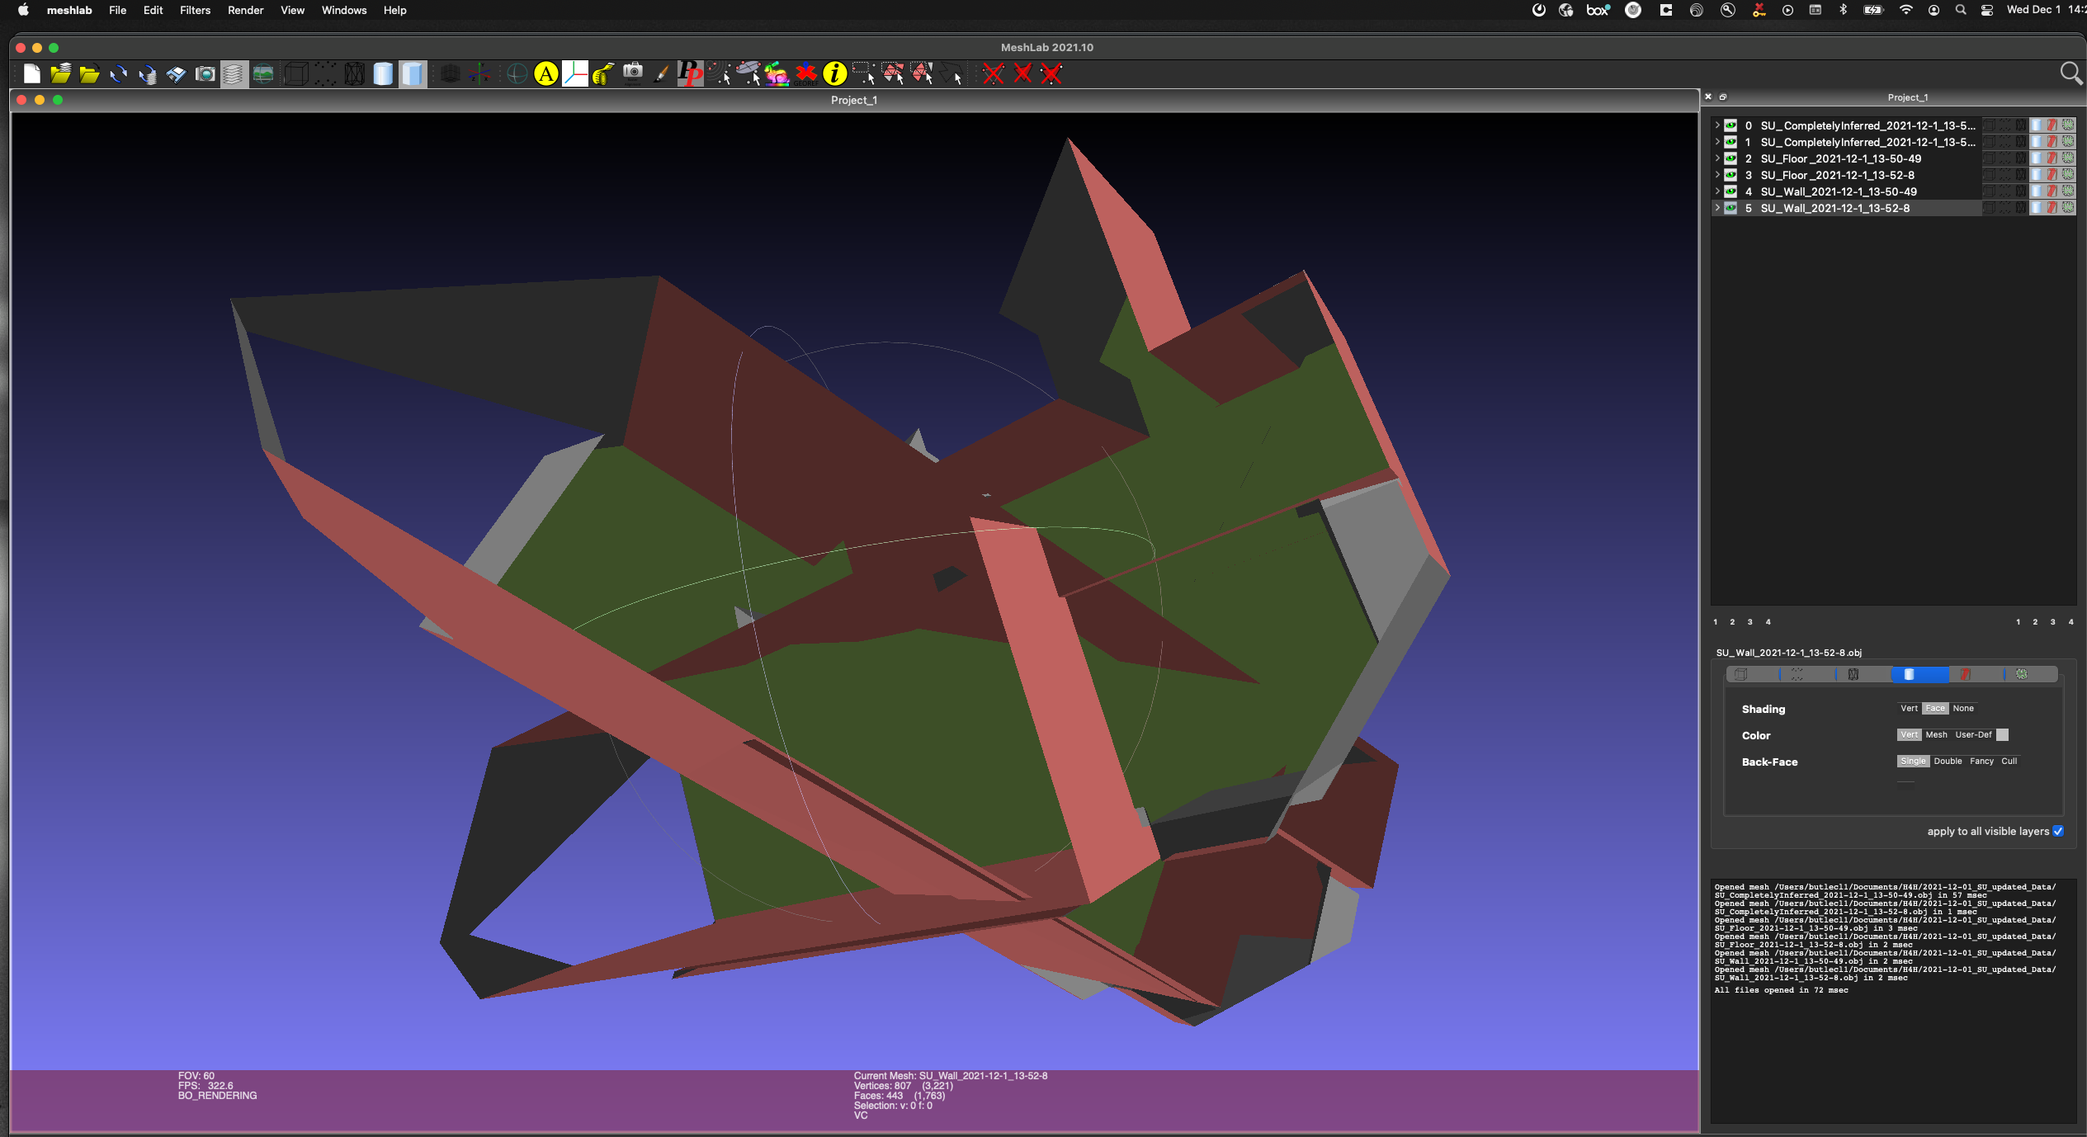The width and height of the screenshot is (2087, 1137).
Task: Expand layer 3 SU_Floor_2021-12-1_13-52-8
Action: coord(1717,175)
